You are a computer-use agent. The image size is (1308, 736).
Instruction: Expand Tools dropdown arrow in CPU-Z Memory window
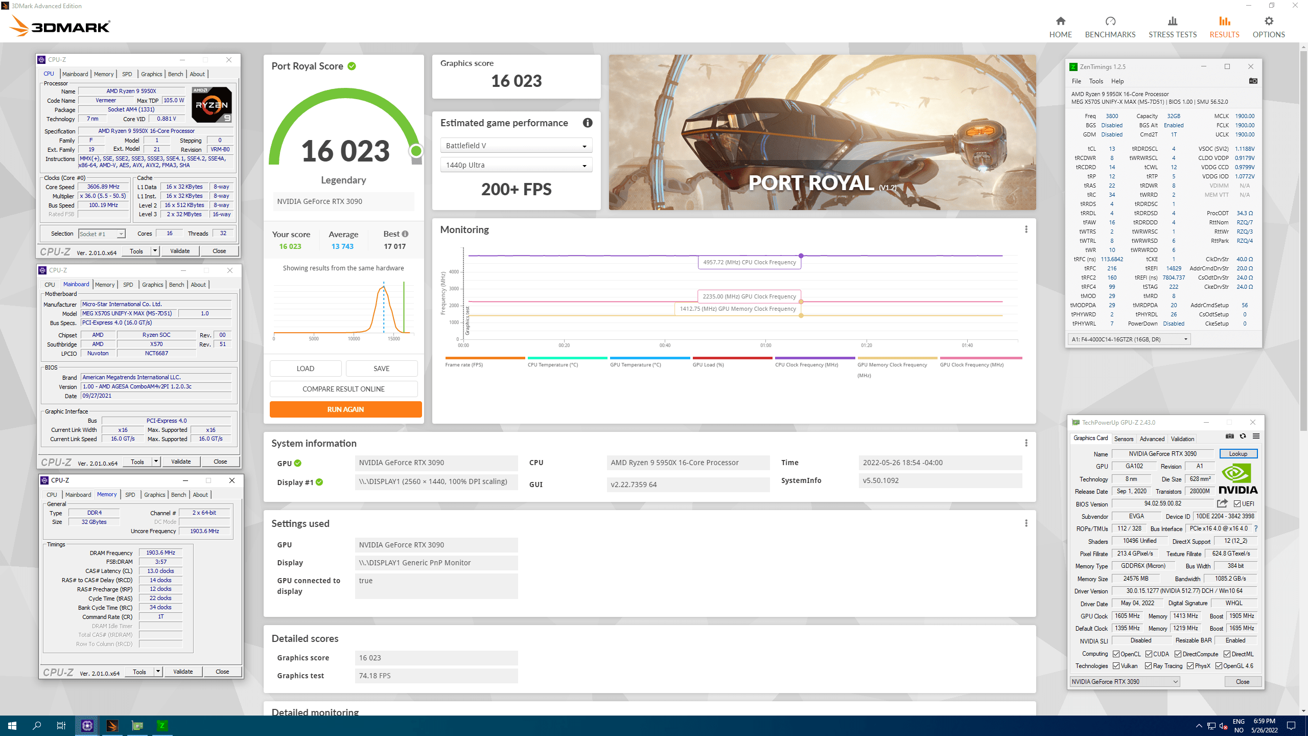tap(158, 672)
